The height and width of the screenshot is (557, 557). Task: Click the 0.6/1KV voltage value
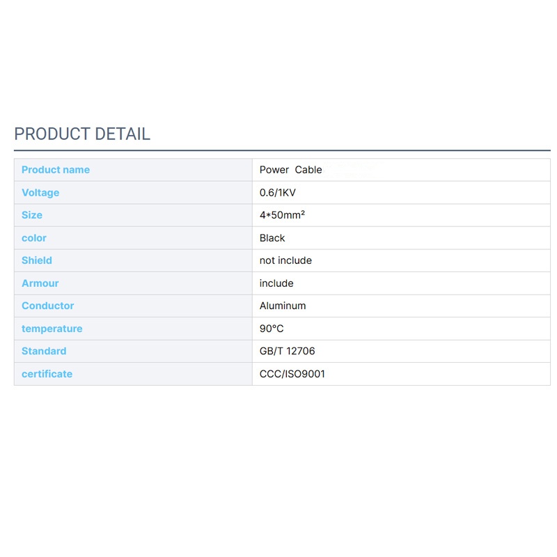coord(276,193)
